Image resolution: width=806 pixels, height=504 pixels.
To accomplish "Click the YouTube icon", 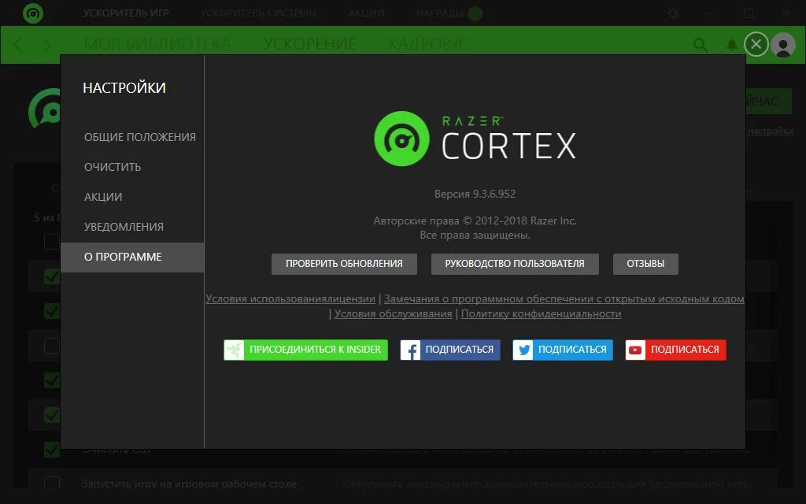I will (x=635, y=350).
